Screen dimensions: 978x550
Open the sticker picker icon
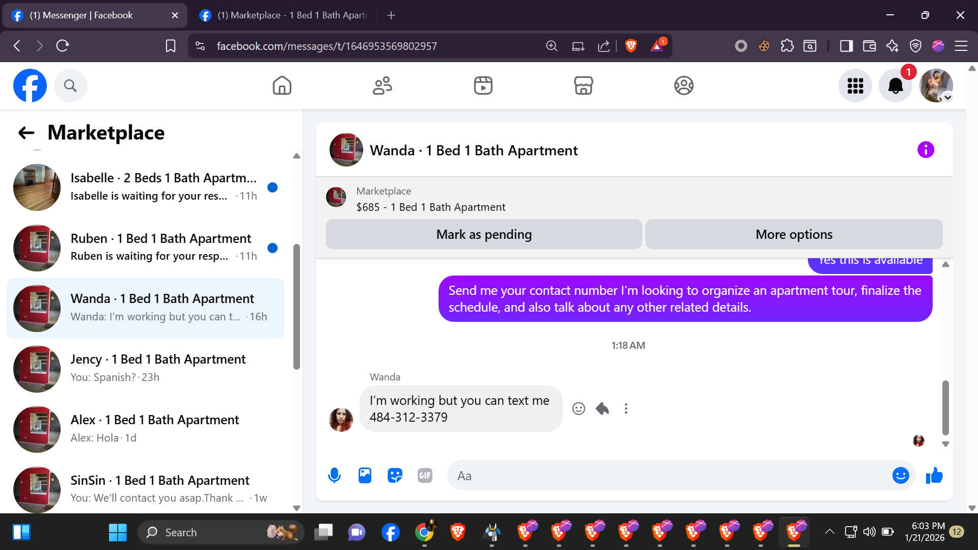(395, 476)
